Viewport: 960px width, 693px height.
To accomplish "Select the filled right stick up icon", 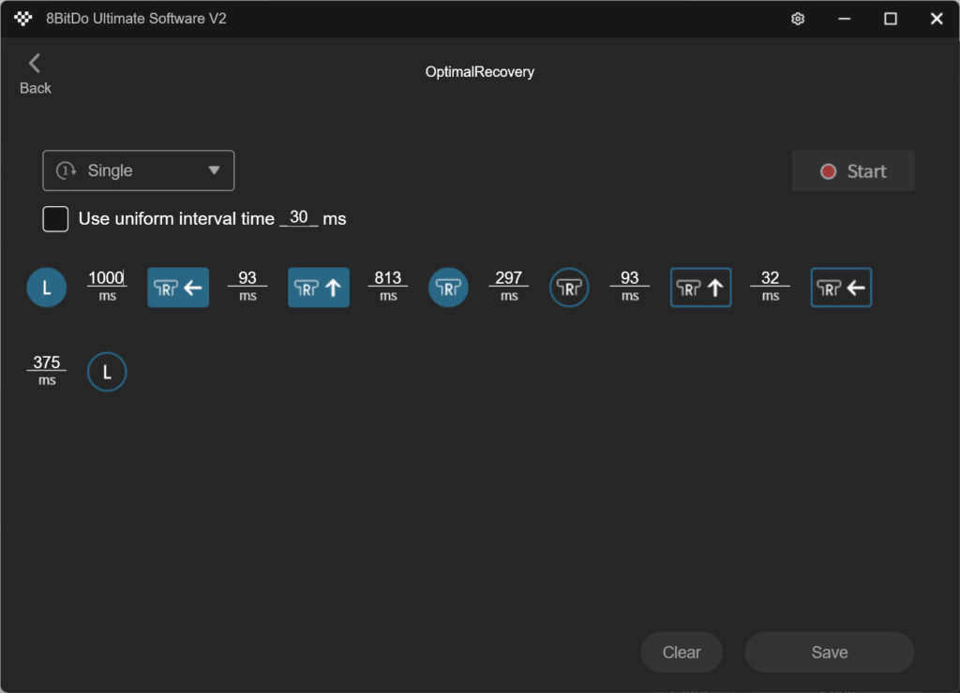I will [319, 288].
